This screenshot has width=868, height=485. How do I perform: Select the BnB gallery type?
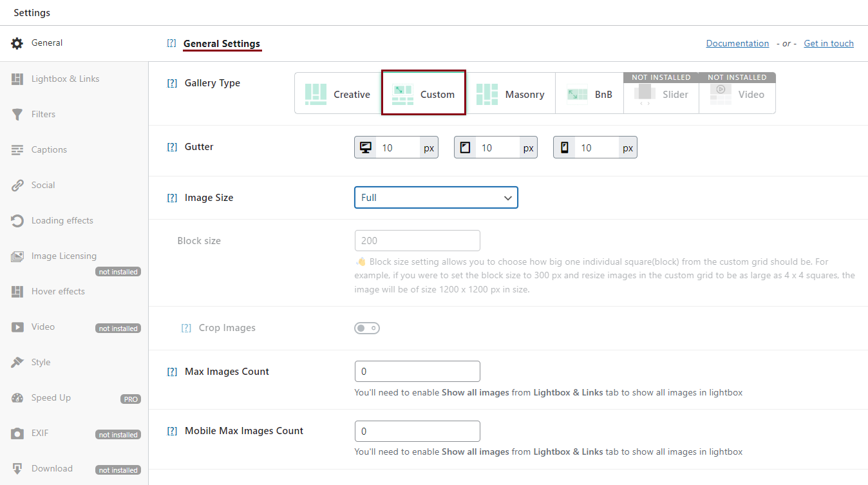pos(589,94)
